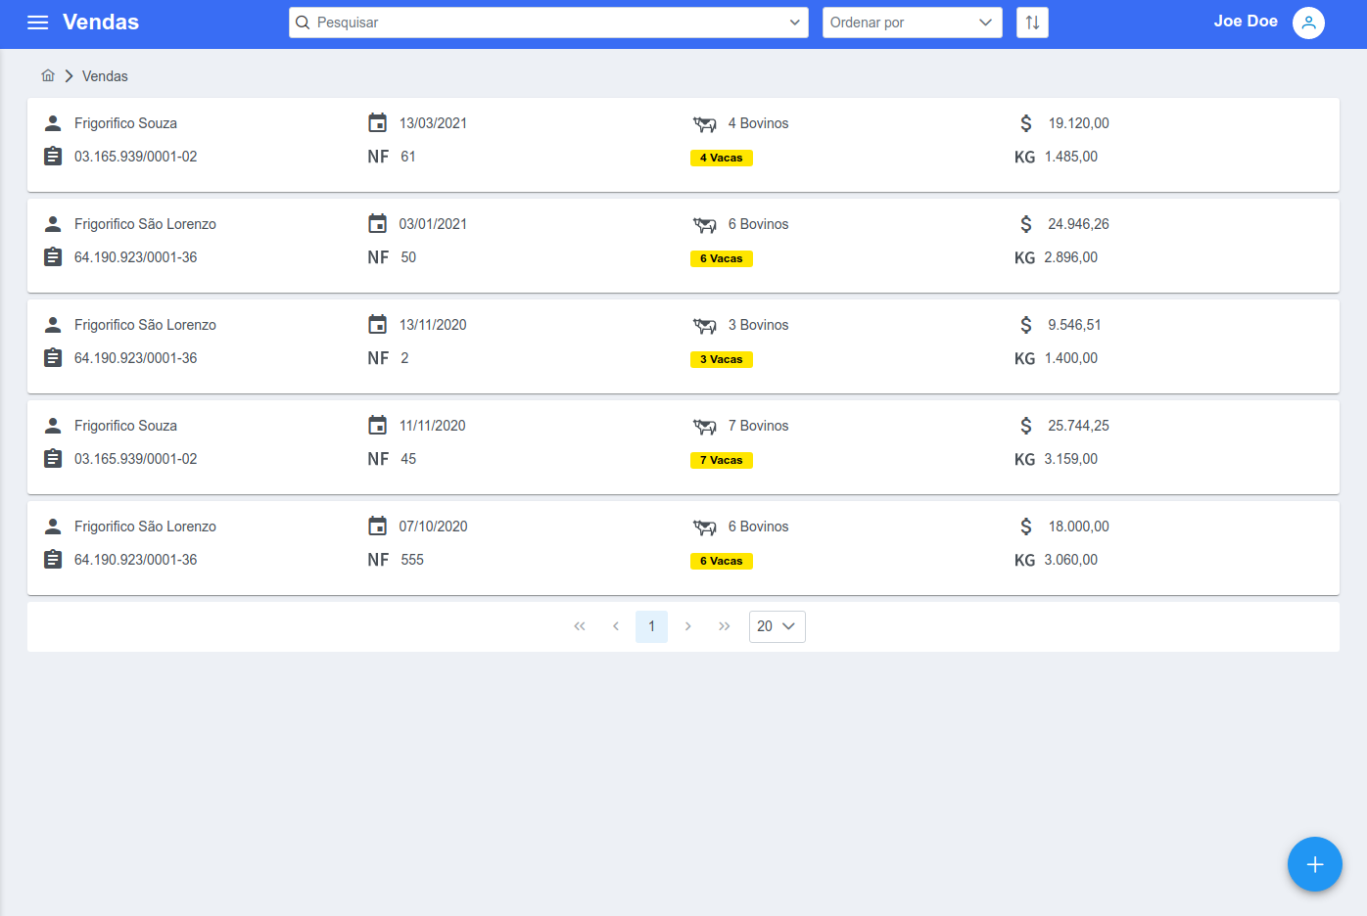Go to previous page arrow
Image resolution: width=1367 pixels, height=916 pixels.
coord(615,626)
